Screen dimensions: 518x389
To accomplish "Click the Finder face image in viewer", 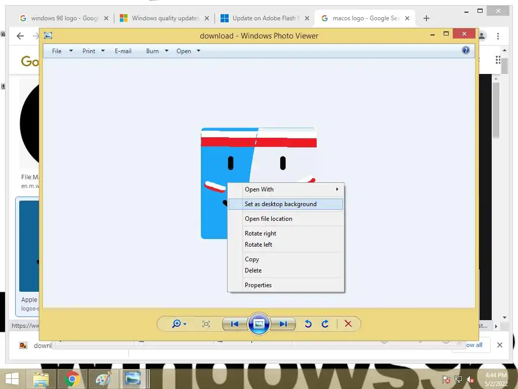I will [258, 183].
